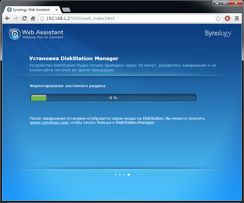244x203 pixels.
Task: Click the browser back arrow
Action: pyautogui.click(x=8, y=18)
